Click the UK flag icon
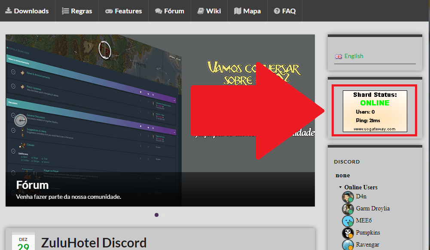 [339, 56]
